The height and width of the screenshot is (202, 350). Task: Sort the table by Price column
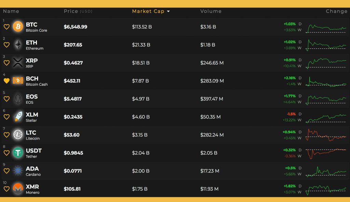(x=71, y=11)
